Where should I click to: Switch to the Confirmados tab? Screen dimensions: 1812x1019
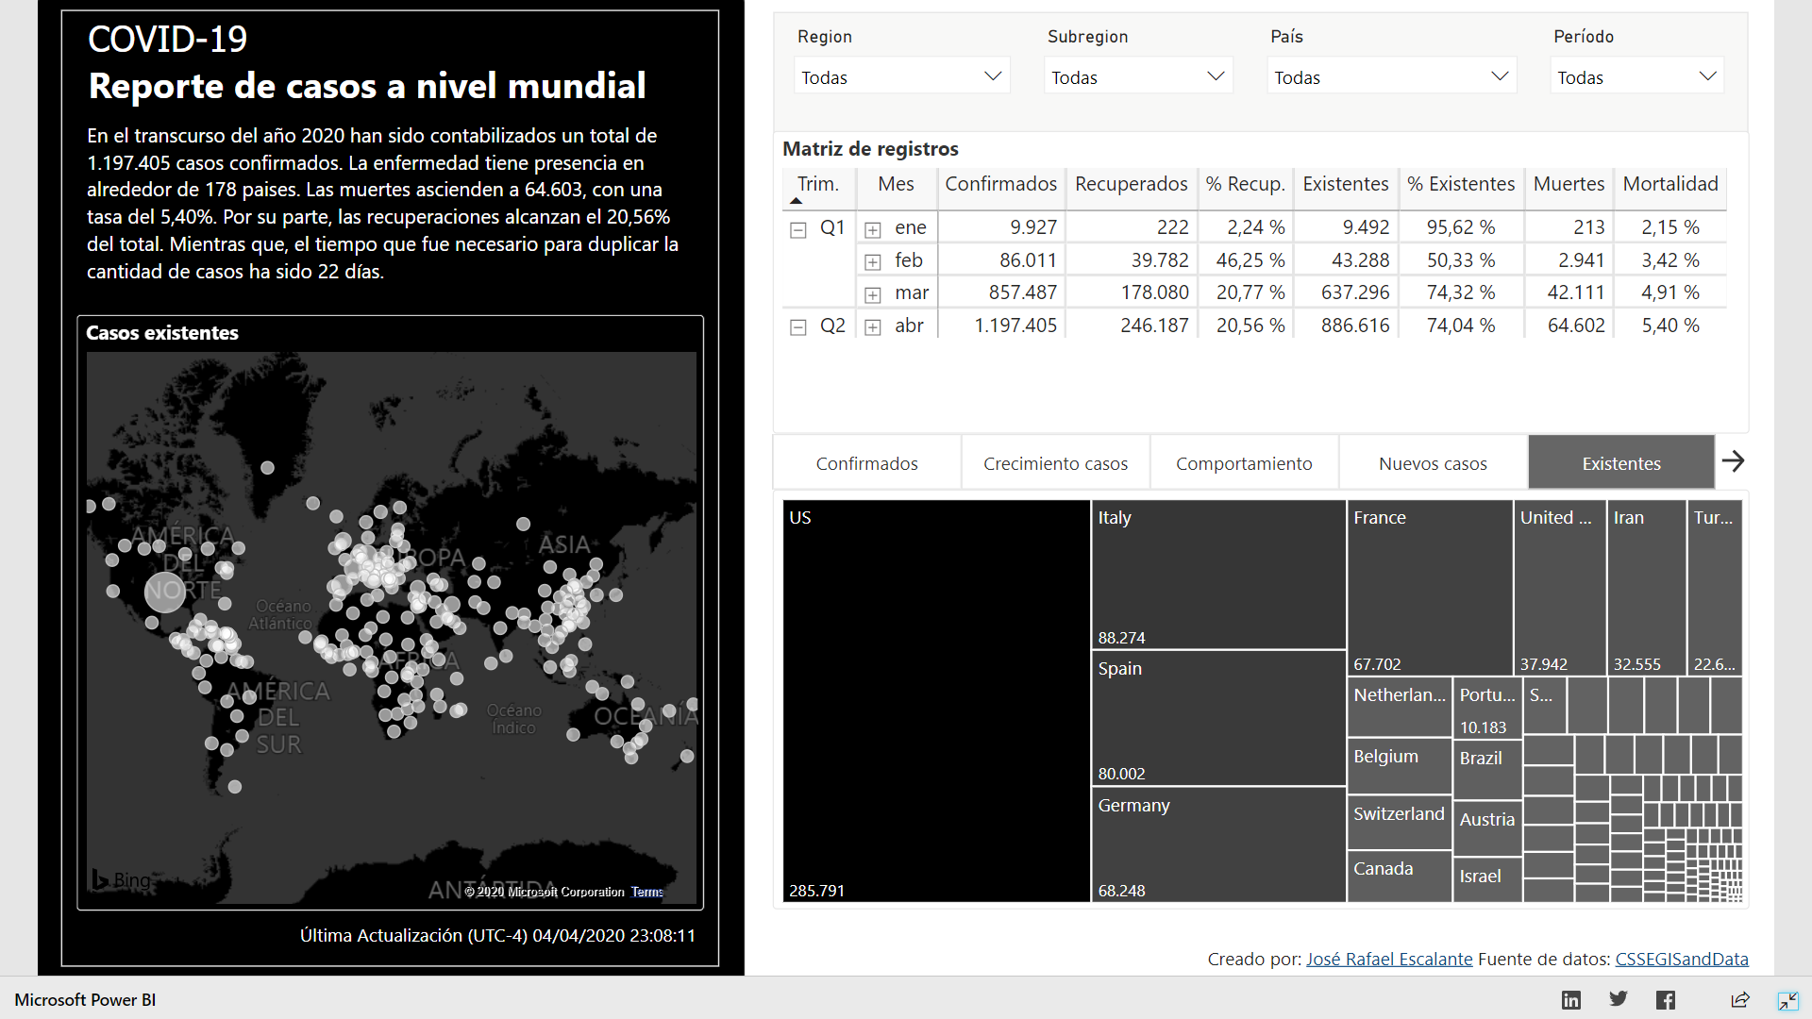coord(866,463)
